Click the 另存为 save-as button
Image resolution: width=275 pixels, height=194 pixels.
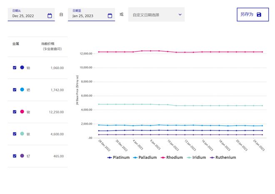253,15
